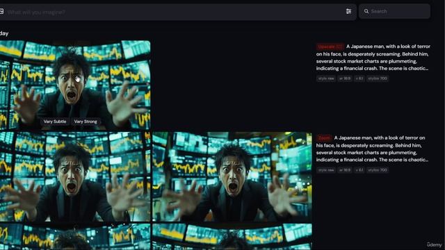Click 'style raw' tag of Zoom job
The image size is (445, 250).
point(326,170)
